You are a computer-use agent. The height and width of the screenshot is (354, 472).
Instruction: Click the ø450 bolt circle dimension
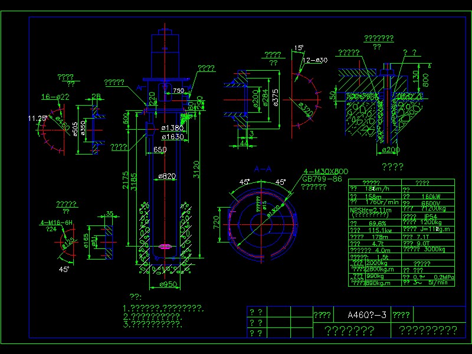[x=64, y=124]
